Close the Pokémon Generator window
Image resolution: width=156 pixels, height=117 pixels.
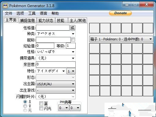146,4
